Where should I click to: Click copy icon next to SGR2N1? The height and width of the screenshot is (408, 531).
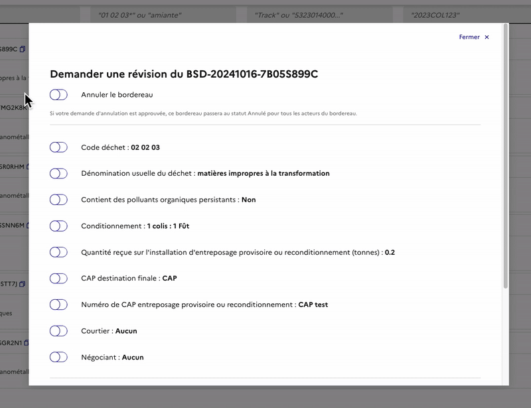pos(27,343)
